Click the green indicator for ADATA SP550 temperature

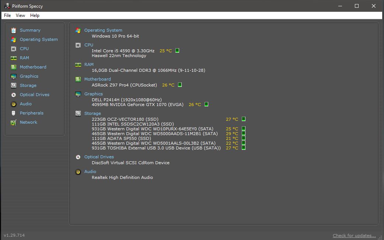coord(244,138)
